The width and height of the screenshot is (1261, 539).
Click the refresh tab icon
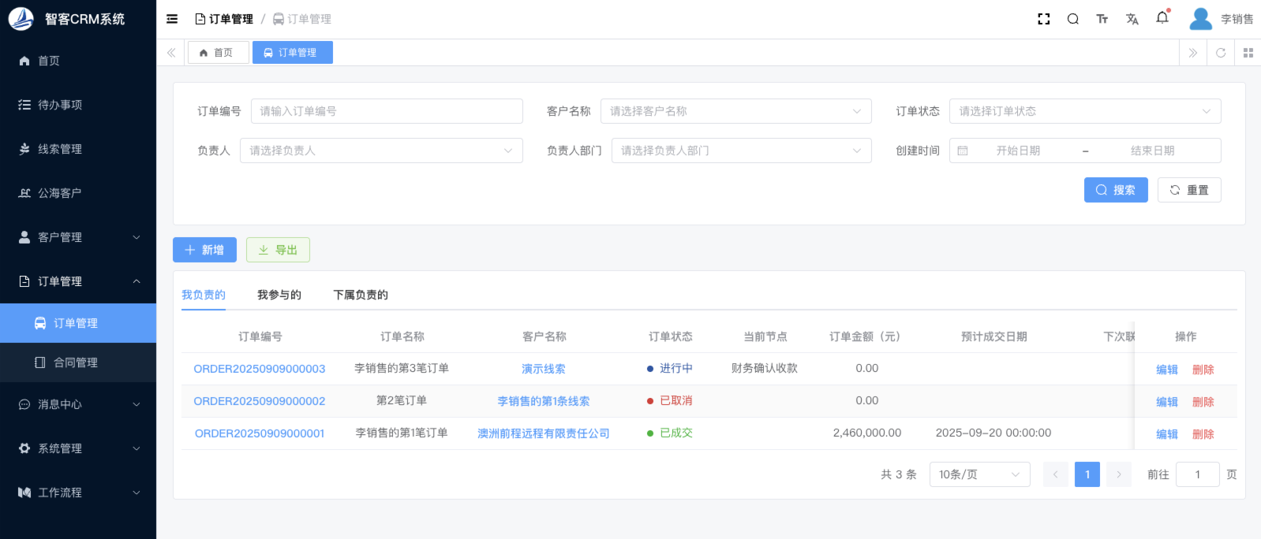coord(1220,53)
